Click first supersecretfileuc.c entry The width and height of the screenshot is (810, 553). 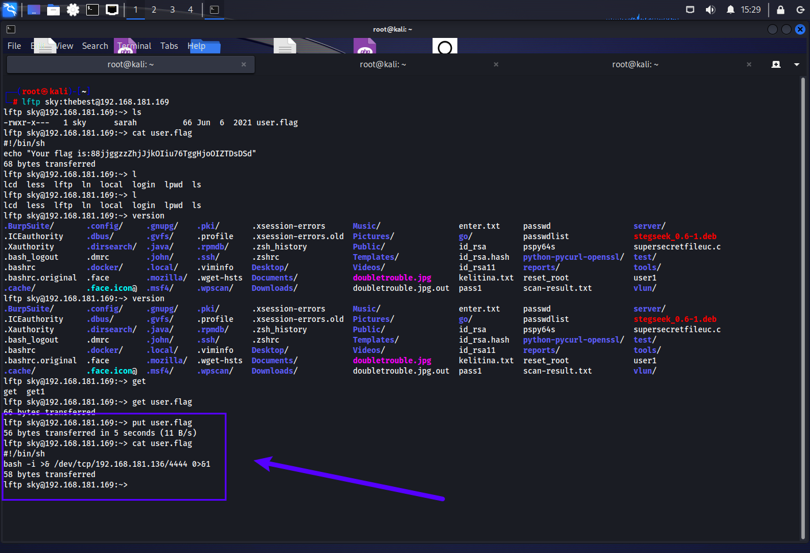(677, 247)
